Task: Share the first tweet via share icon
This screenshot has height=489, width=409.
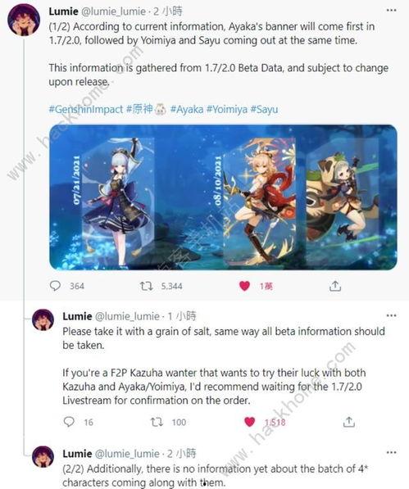Action: point(335,286)
